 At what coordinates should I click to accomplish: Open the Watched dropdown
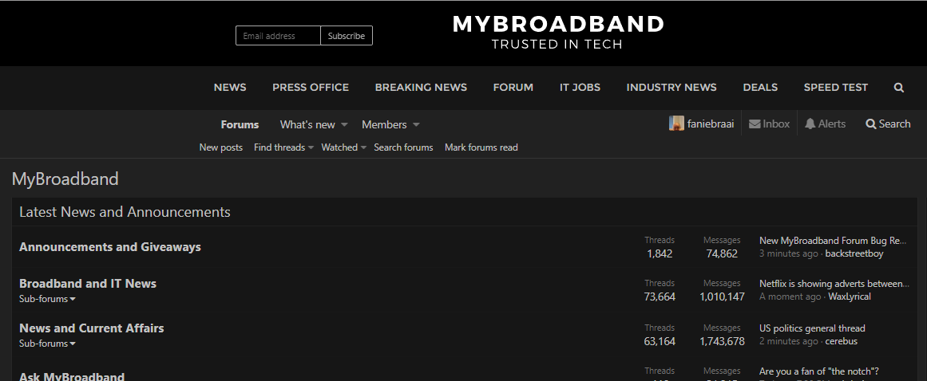pyautogui.click(x=343, y=147)
